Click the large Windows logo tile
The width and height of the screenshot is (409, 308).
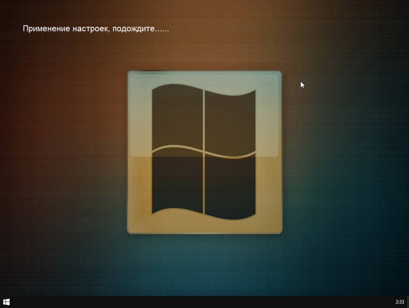pyautogui.click(x=204, y=152)
